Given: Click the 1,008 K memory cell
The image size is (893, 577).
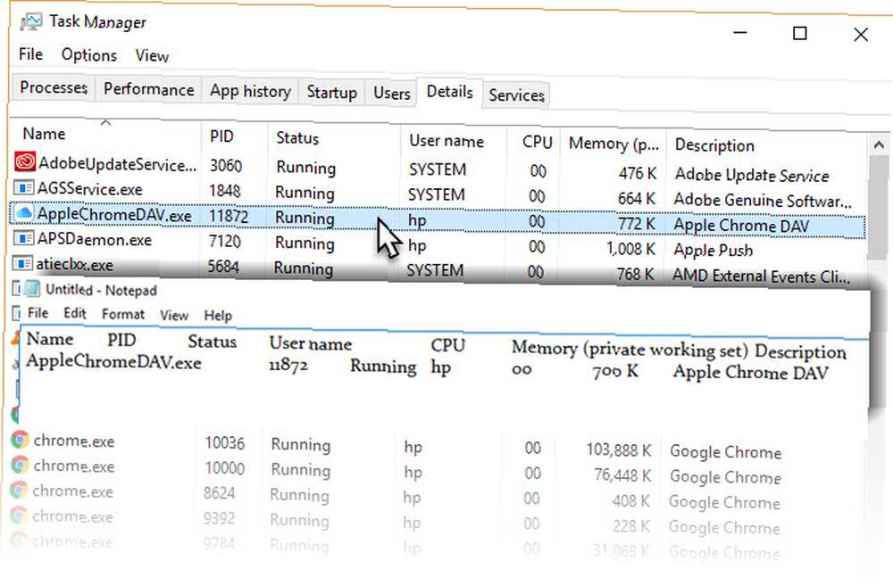Looking at the screenshot, I should tap(630, 249).
